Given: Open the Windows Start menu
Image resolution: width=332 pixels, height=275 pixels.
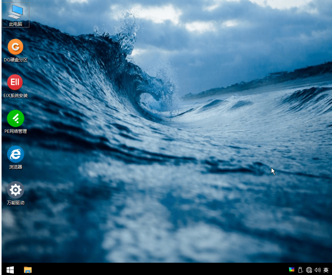Looking at the screenshot, I should click(x=10, y=270).
